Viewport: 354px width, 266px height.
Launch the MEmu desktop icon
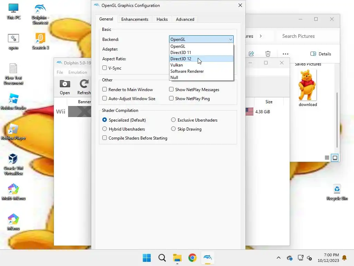13,222
